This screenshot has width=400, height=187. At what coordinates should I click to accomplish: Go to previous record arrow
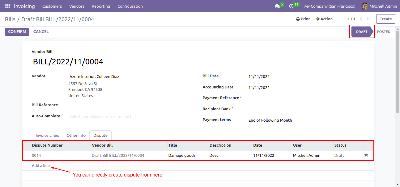[361, 19]
